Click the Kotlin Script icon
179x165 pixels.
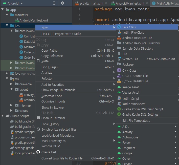pos(119,98)
